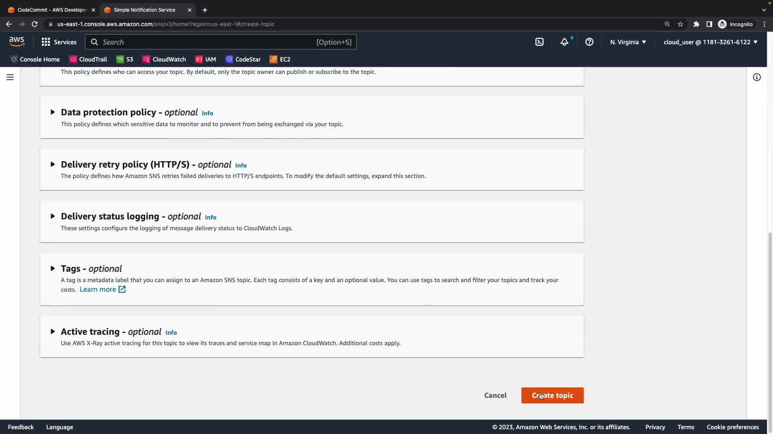Open the notifications bell icon
773x434 pixels.
pos(564,42)
